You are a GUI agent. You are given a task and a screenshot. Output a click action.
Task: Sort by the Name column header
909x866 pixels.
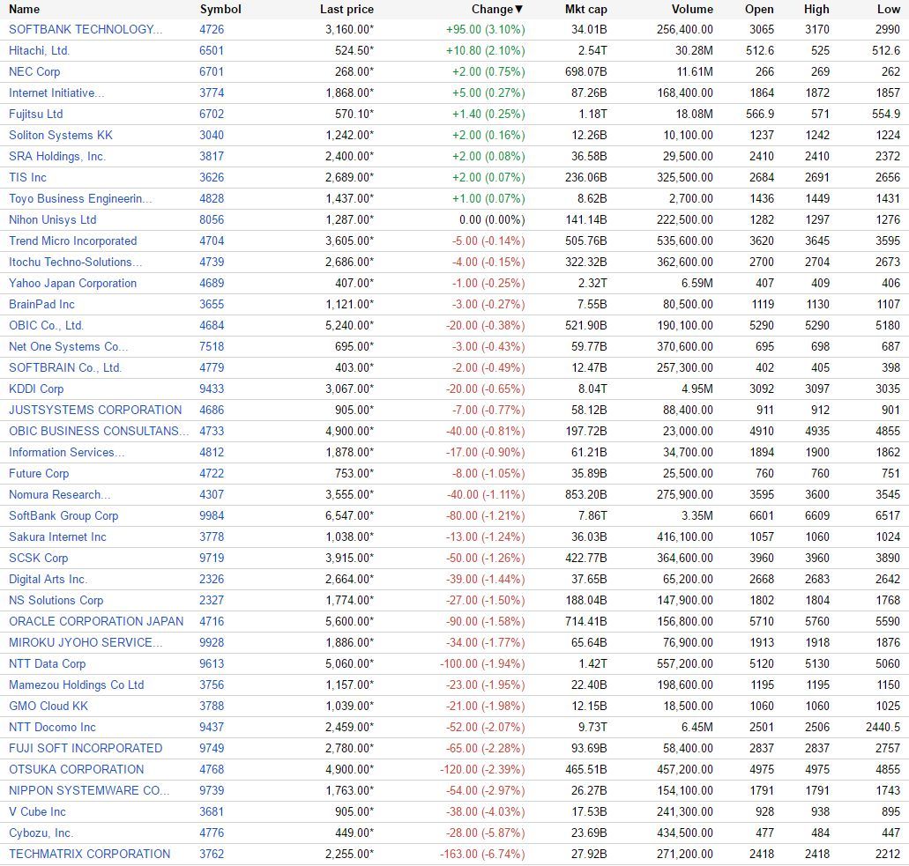click(x=25, y=10)
